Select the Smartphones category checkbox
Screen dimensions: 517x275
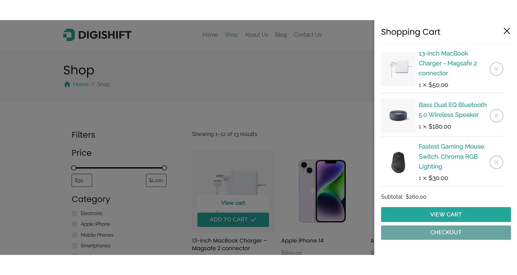(x=75, y=246)
